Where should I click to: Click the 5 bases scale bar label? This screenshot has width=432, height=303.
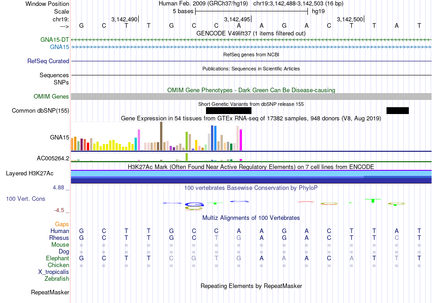click(x=183, y=11)
